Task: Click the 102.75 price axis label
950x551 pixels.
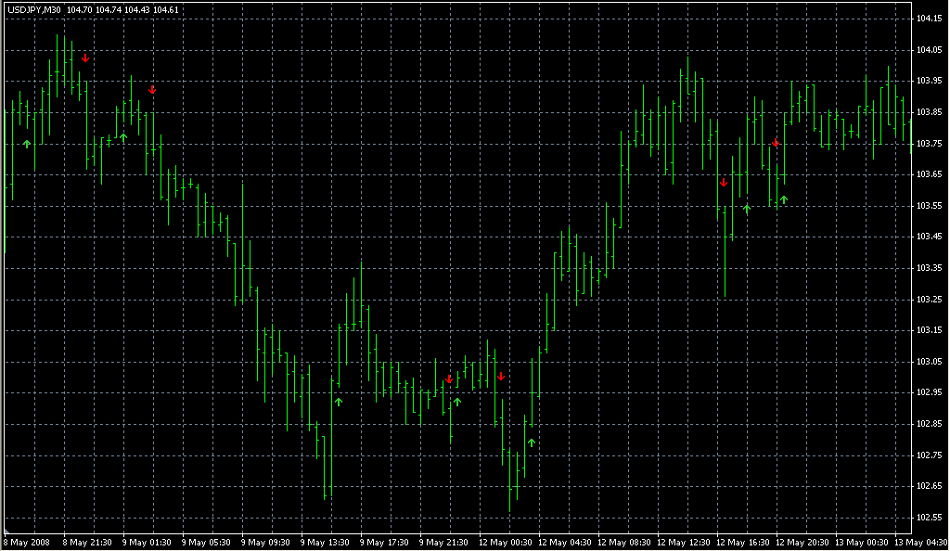Action: pyautogui.click(x=929, y=455)
